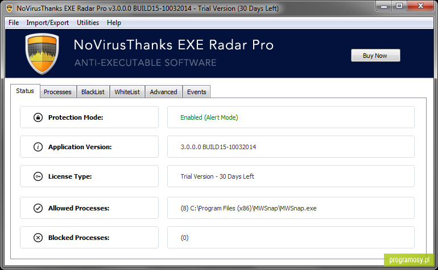438x270 pixels.
Task: Click the blocked processes count (0)
Action: (x=184, y=238)
